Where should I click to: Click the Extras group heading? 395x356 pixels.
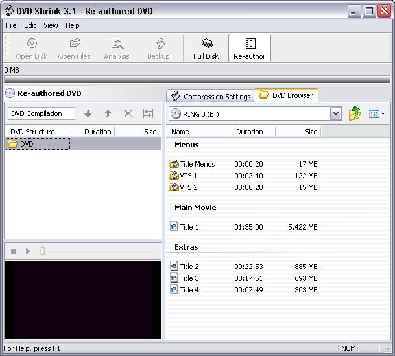click(x=186, y=247)
